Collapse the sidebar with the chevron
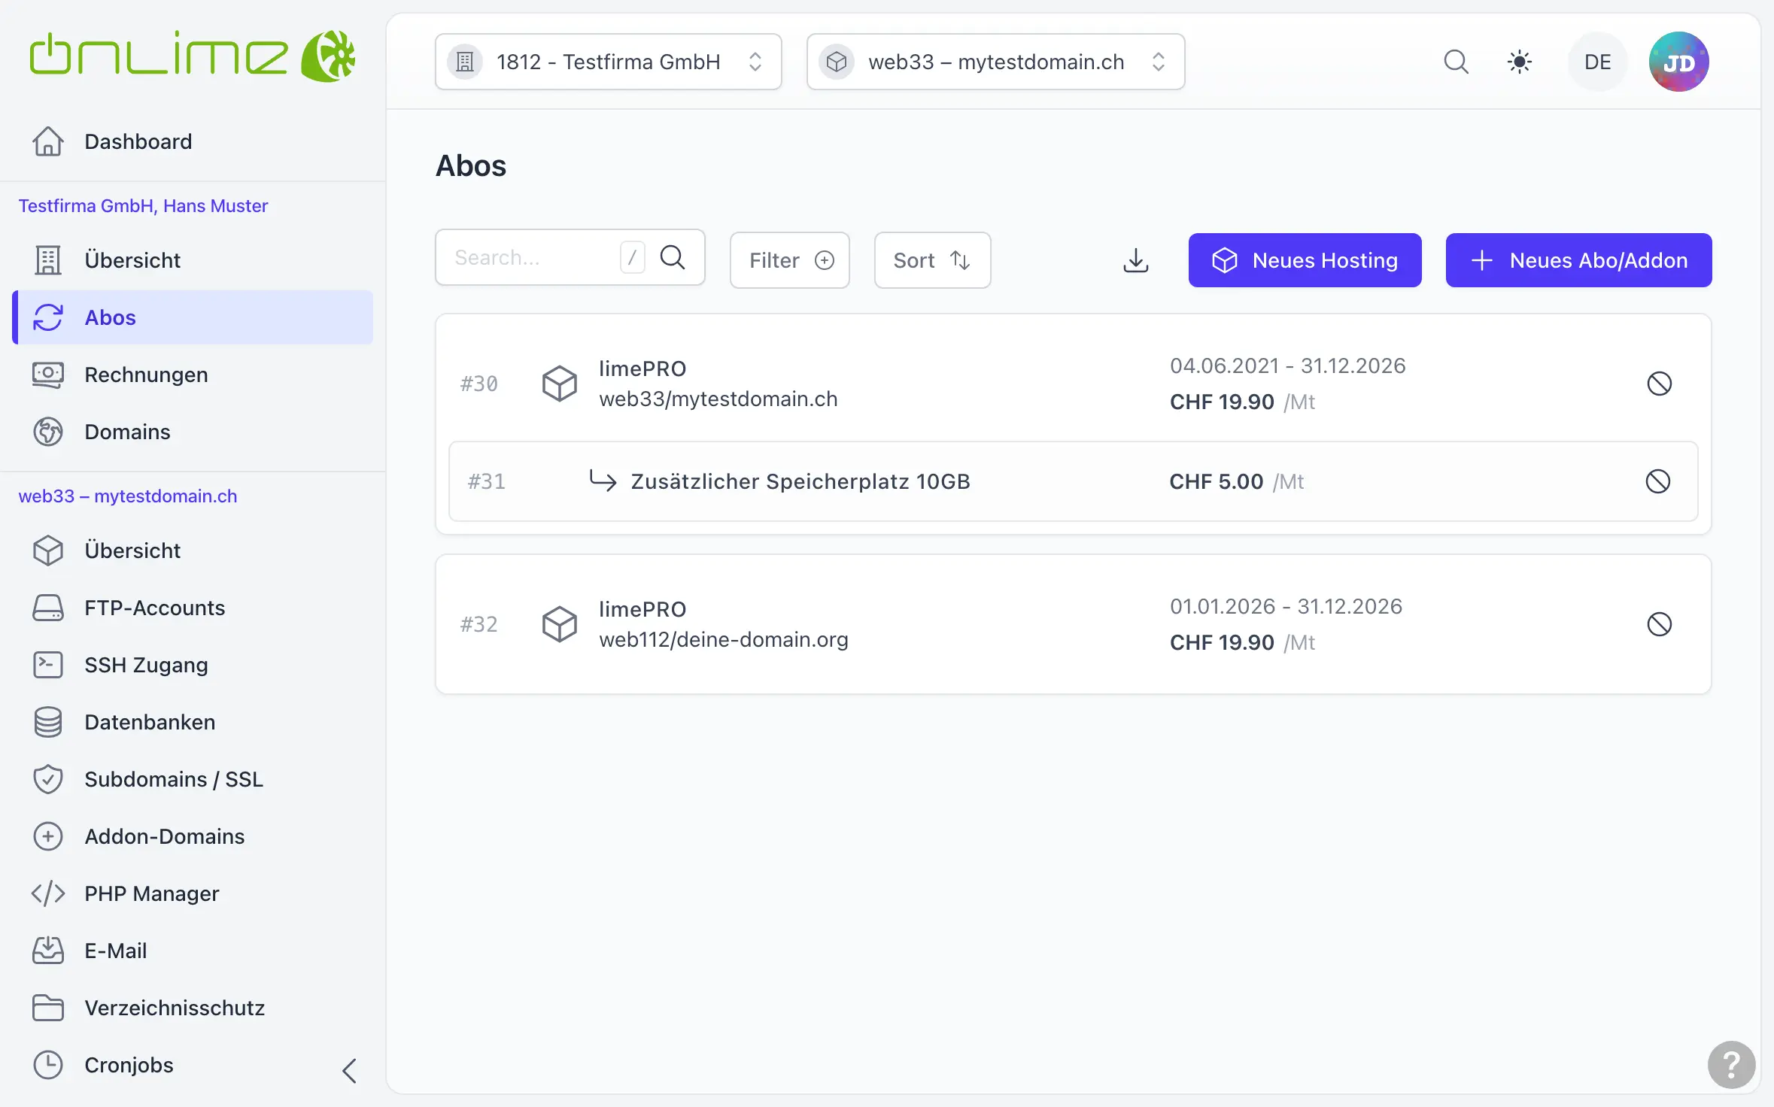The image size is (1774, 1107). pos(349,1070)
